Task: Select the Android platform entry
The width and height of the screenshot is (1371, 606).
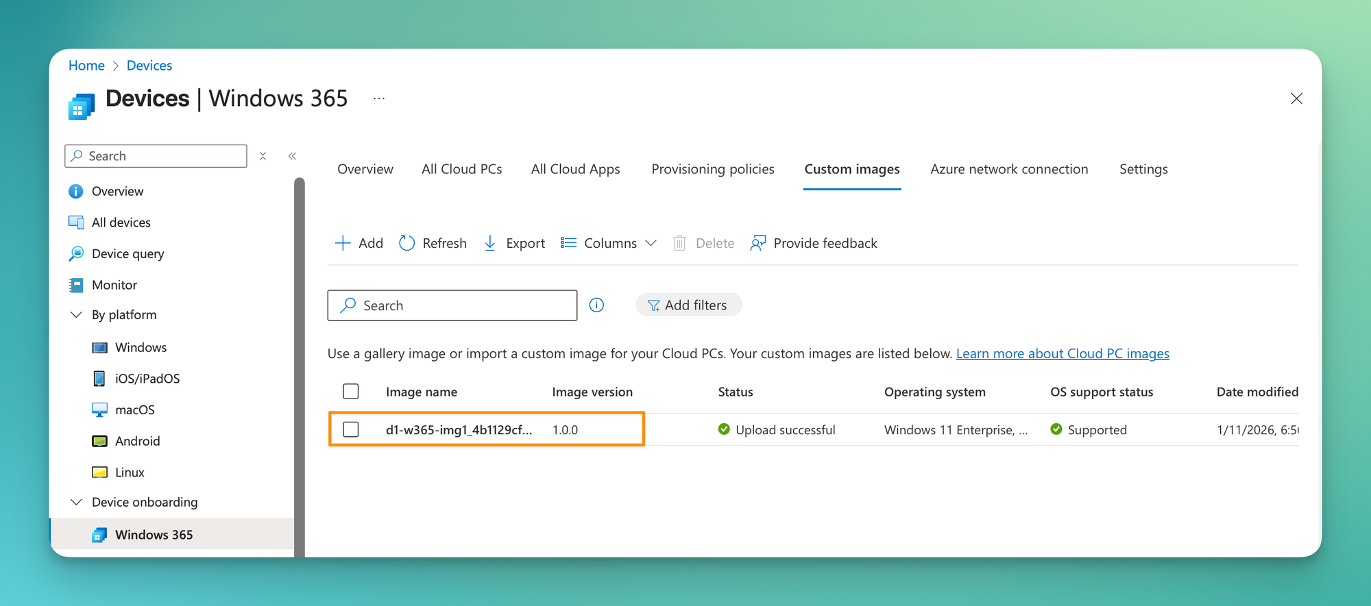Action: [137, 441]
